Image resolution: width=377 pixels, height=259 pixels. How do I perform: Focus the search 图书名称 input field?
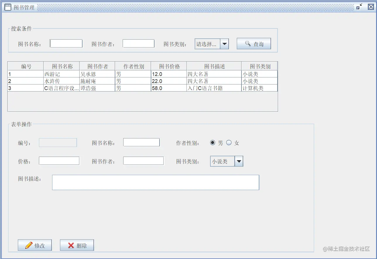click(x=66, y=43)
